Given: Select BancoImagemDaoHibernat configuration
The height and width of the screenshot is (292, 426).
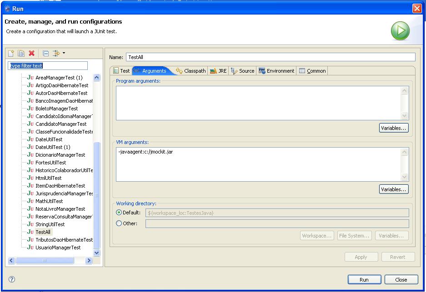Looking at the screenshot, I should (x=64, y=101).
